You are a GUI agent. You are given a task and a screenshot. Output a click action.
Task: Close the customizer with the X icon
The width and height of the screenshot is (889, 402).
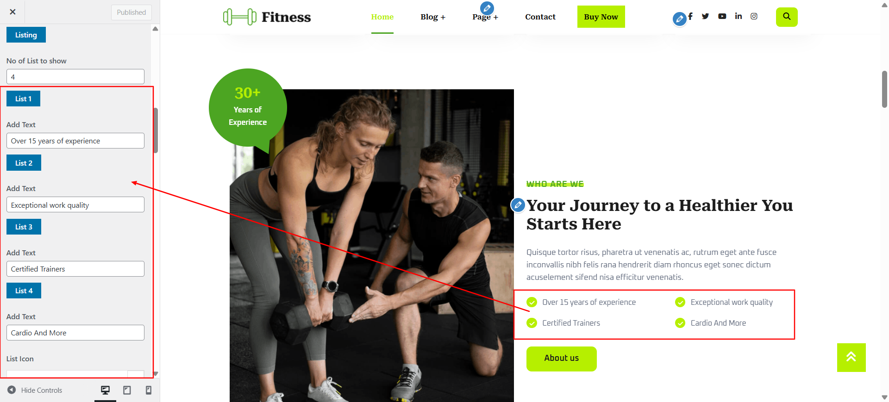13,12
